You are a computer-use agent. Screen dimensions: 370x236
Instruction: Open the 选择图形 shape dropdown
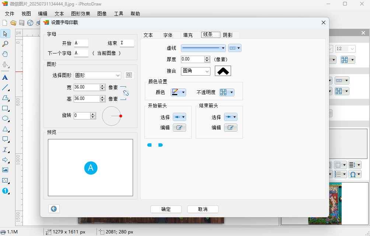(x=97, y=75)
